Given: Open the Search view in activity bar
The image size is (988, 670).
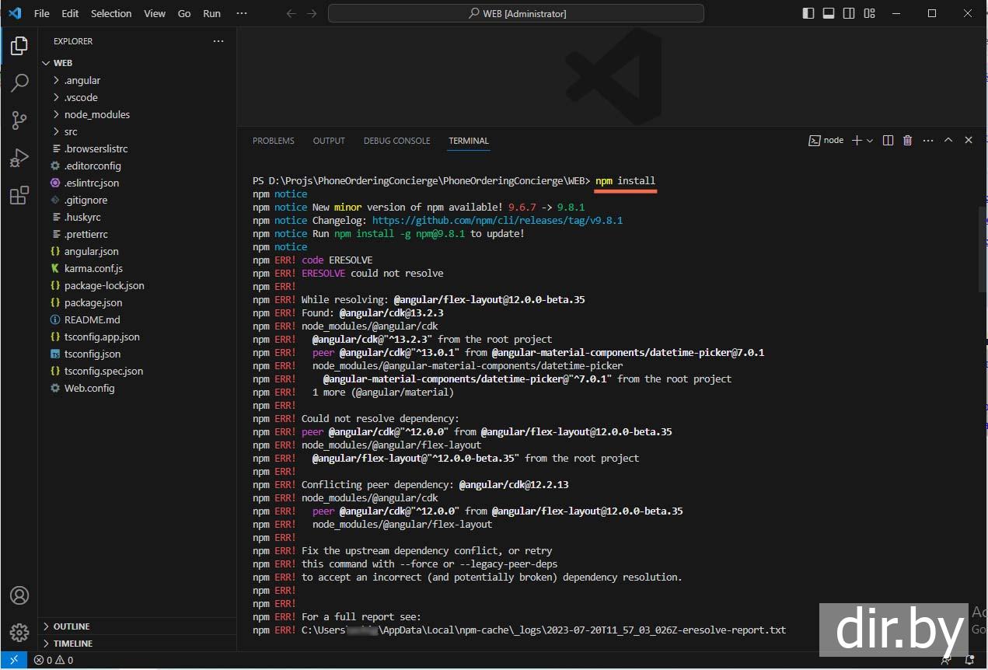Looking at the screenshot, I should click(x=19, y=82).
